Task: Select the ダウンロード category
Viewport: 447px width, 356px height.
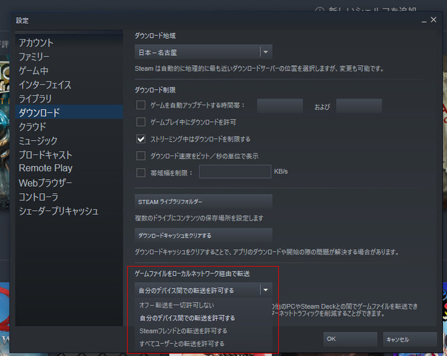Action: tap(69, 112)
